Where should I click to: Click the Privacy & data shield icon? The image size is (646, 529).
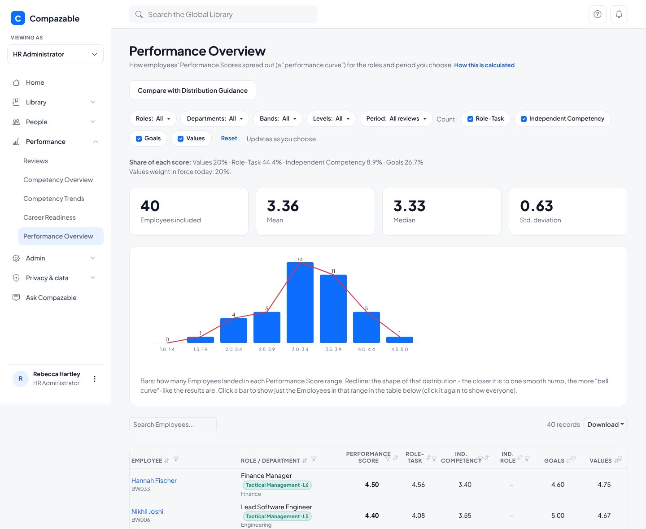[16, 278]
